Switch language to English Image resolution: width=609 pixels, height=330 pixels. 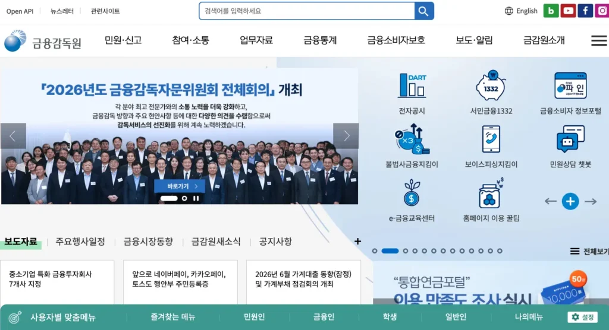pyautogui.click(x=527, y=11)
